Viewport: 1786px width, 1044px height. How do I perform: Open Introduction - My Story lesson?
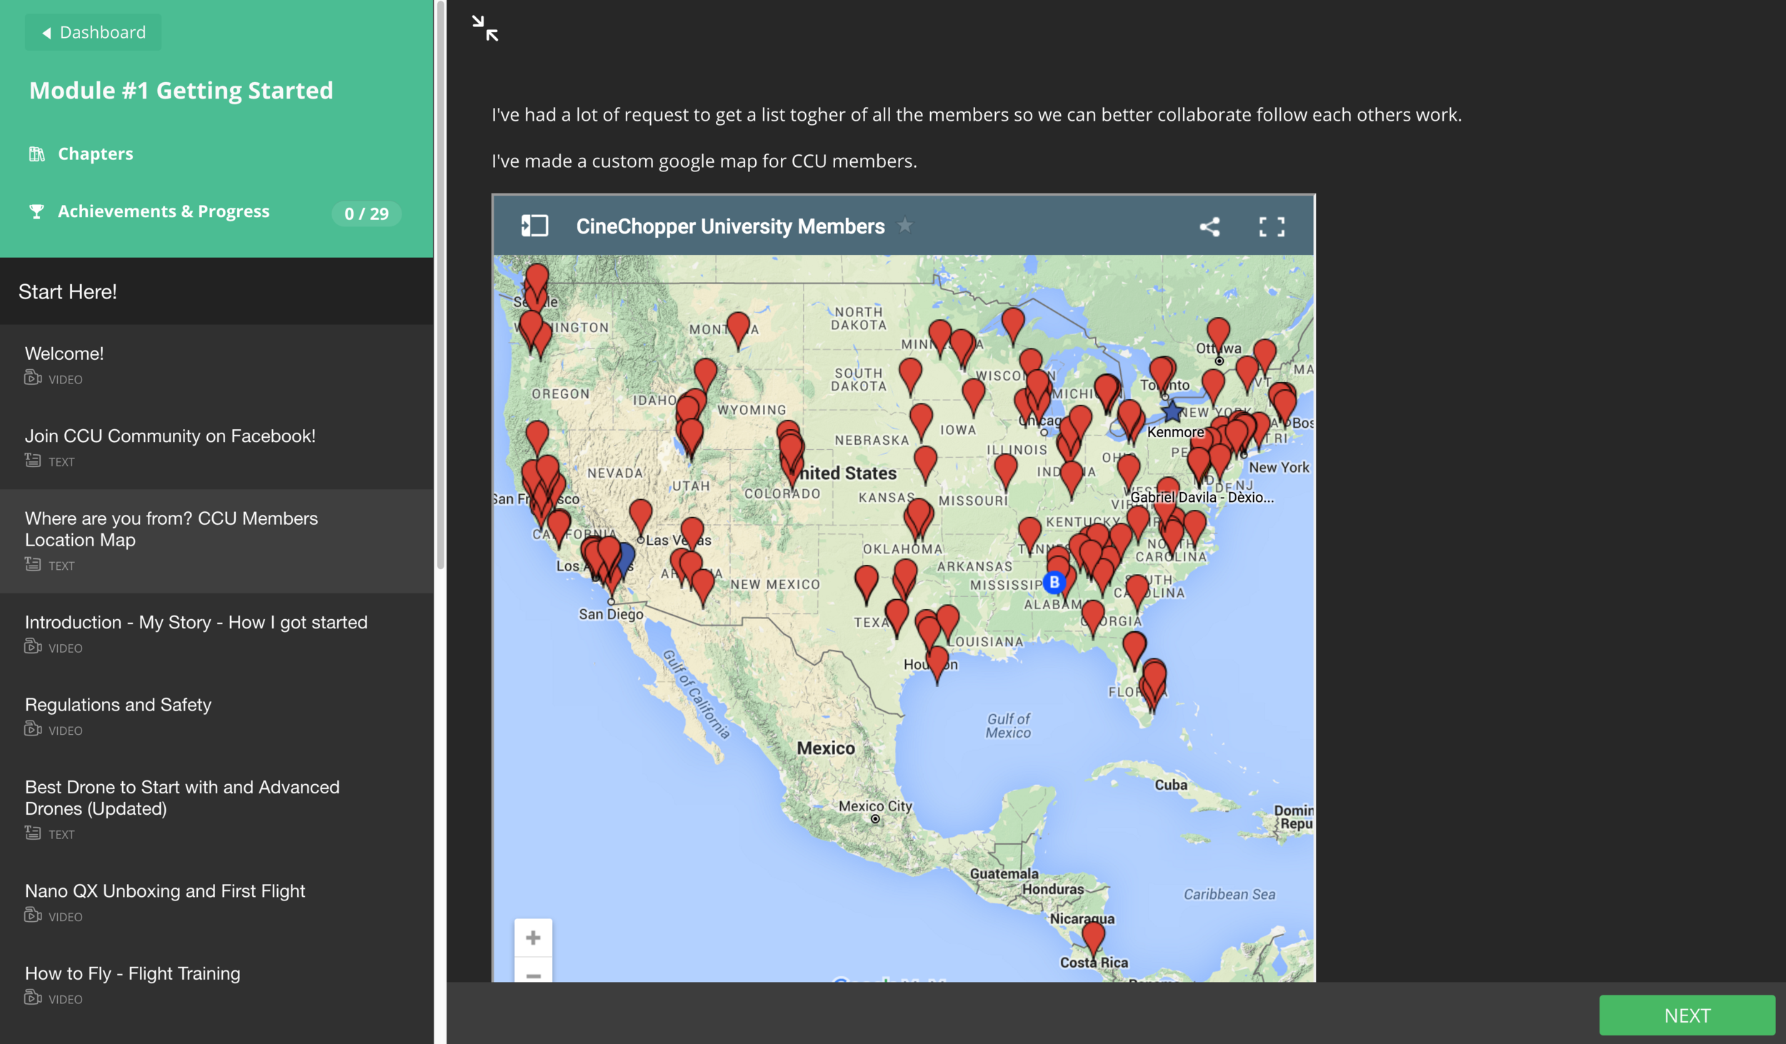pyautogui.click(x=216, y=634)
